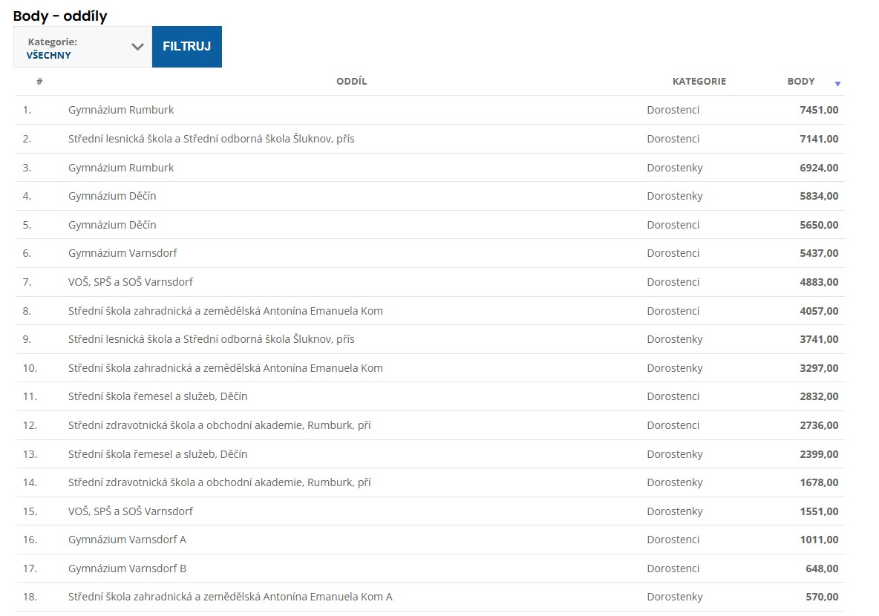Click rank number 1.
Screen dimensions: 879x616
27,110
